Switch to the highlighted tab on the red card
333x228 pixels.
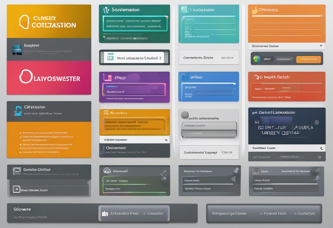290,87
